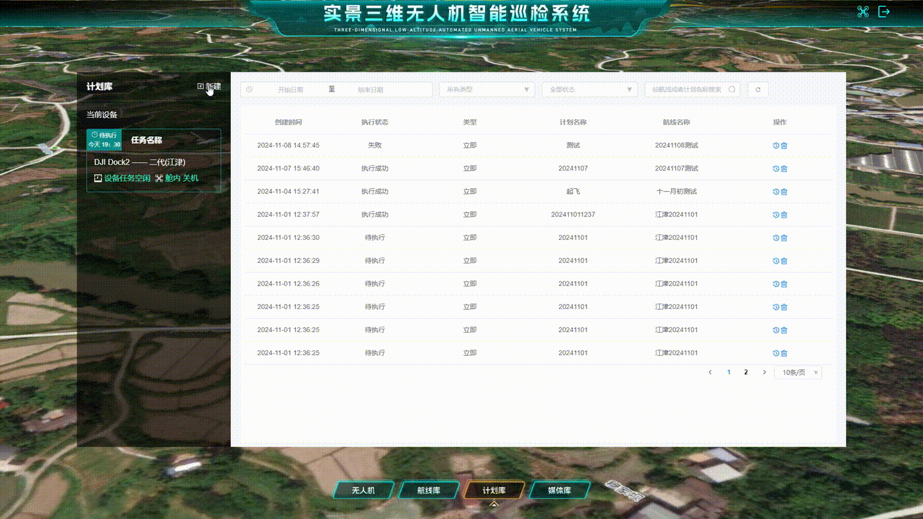Viewport: 923px width, 519px height.
Task: Click the history icon for the 2024-11-04 15:27:41 row
Action: [x=776, y=192]
